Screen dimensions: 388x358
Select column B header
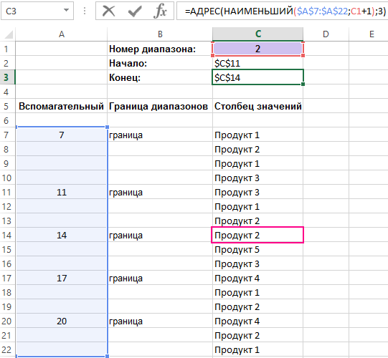160,34
